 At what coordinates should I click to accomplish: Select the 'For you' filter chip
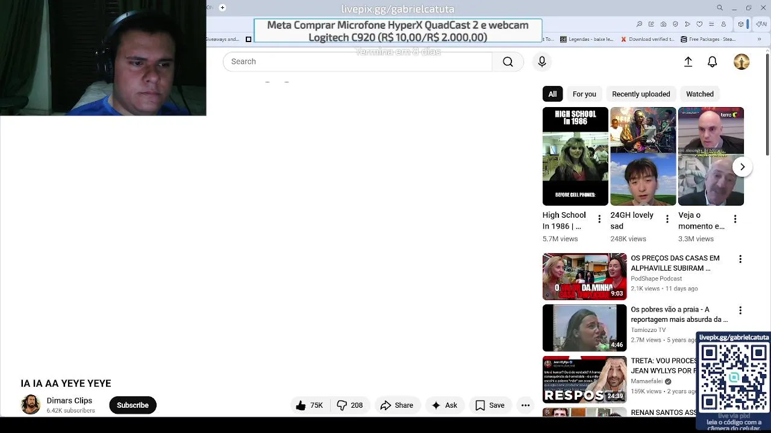pos(584,94)
